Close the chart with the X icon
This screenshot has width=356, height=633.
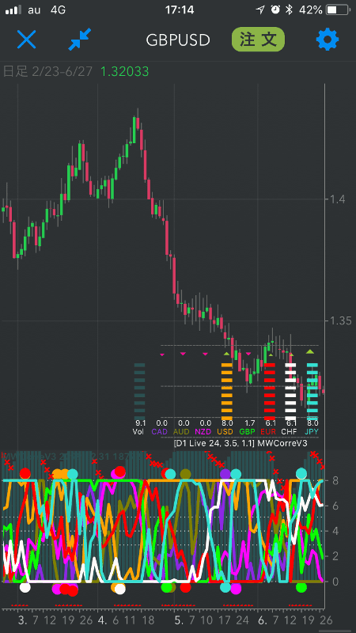(x=27, y=39)
